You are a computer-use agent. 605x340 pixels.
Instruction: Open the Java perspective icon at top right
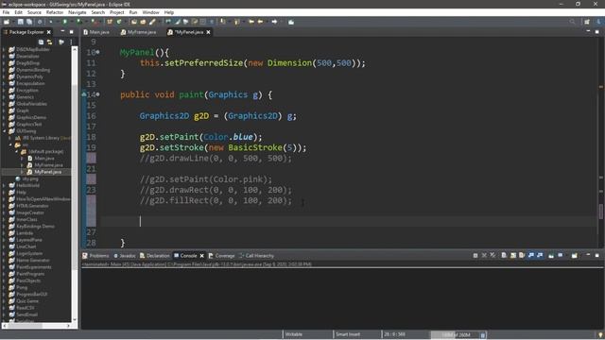tap(599, 22)
